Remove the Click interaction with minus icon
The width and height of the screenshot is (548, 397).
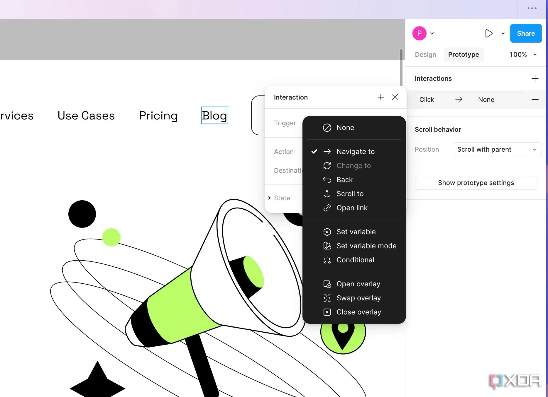point(535,100)
